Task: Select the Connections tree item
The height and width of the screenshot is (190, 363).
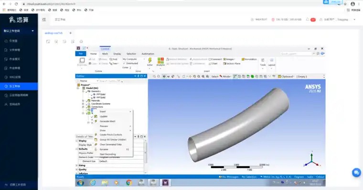Action: tap(97, 107)
